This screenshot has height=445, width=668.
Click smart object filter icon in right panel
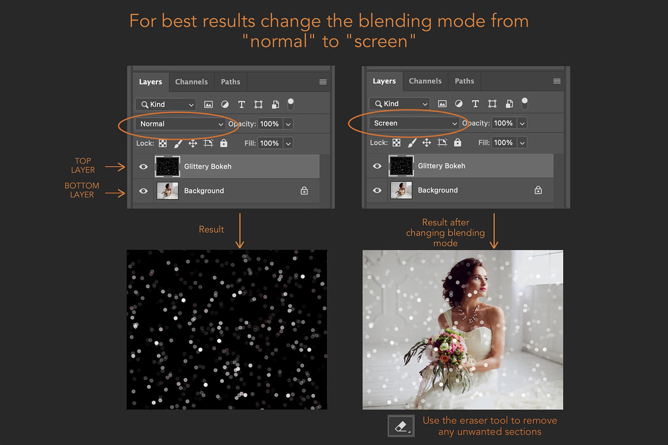pyautogui.click(x=509, y=104)
